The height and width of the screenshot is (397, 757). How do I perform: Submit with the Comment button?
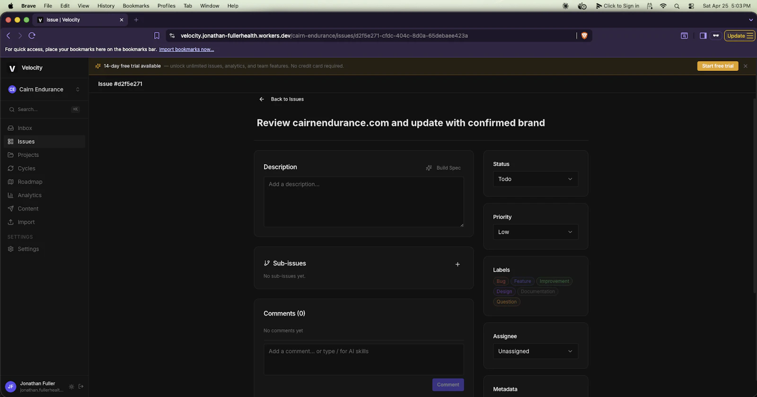pos(448,385)
